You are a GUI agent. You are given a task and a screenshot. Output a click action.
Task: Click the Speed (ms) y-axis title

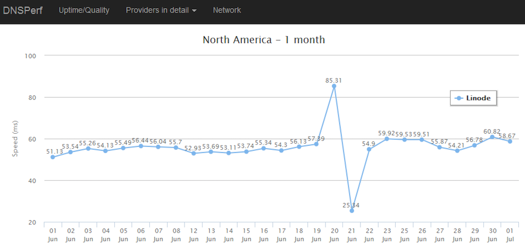[x=15, y=139]
